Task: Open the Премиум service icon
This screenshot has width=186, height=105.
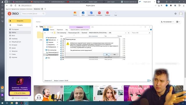Action: [x=108, y=14]
